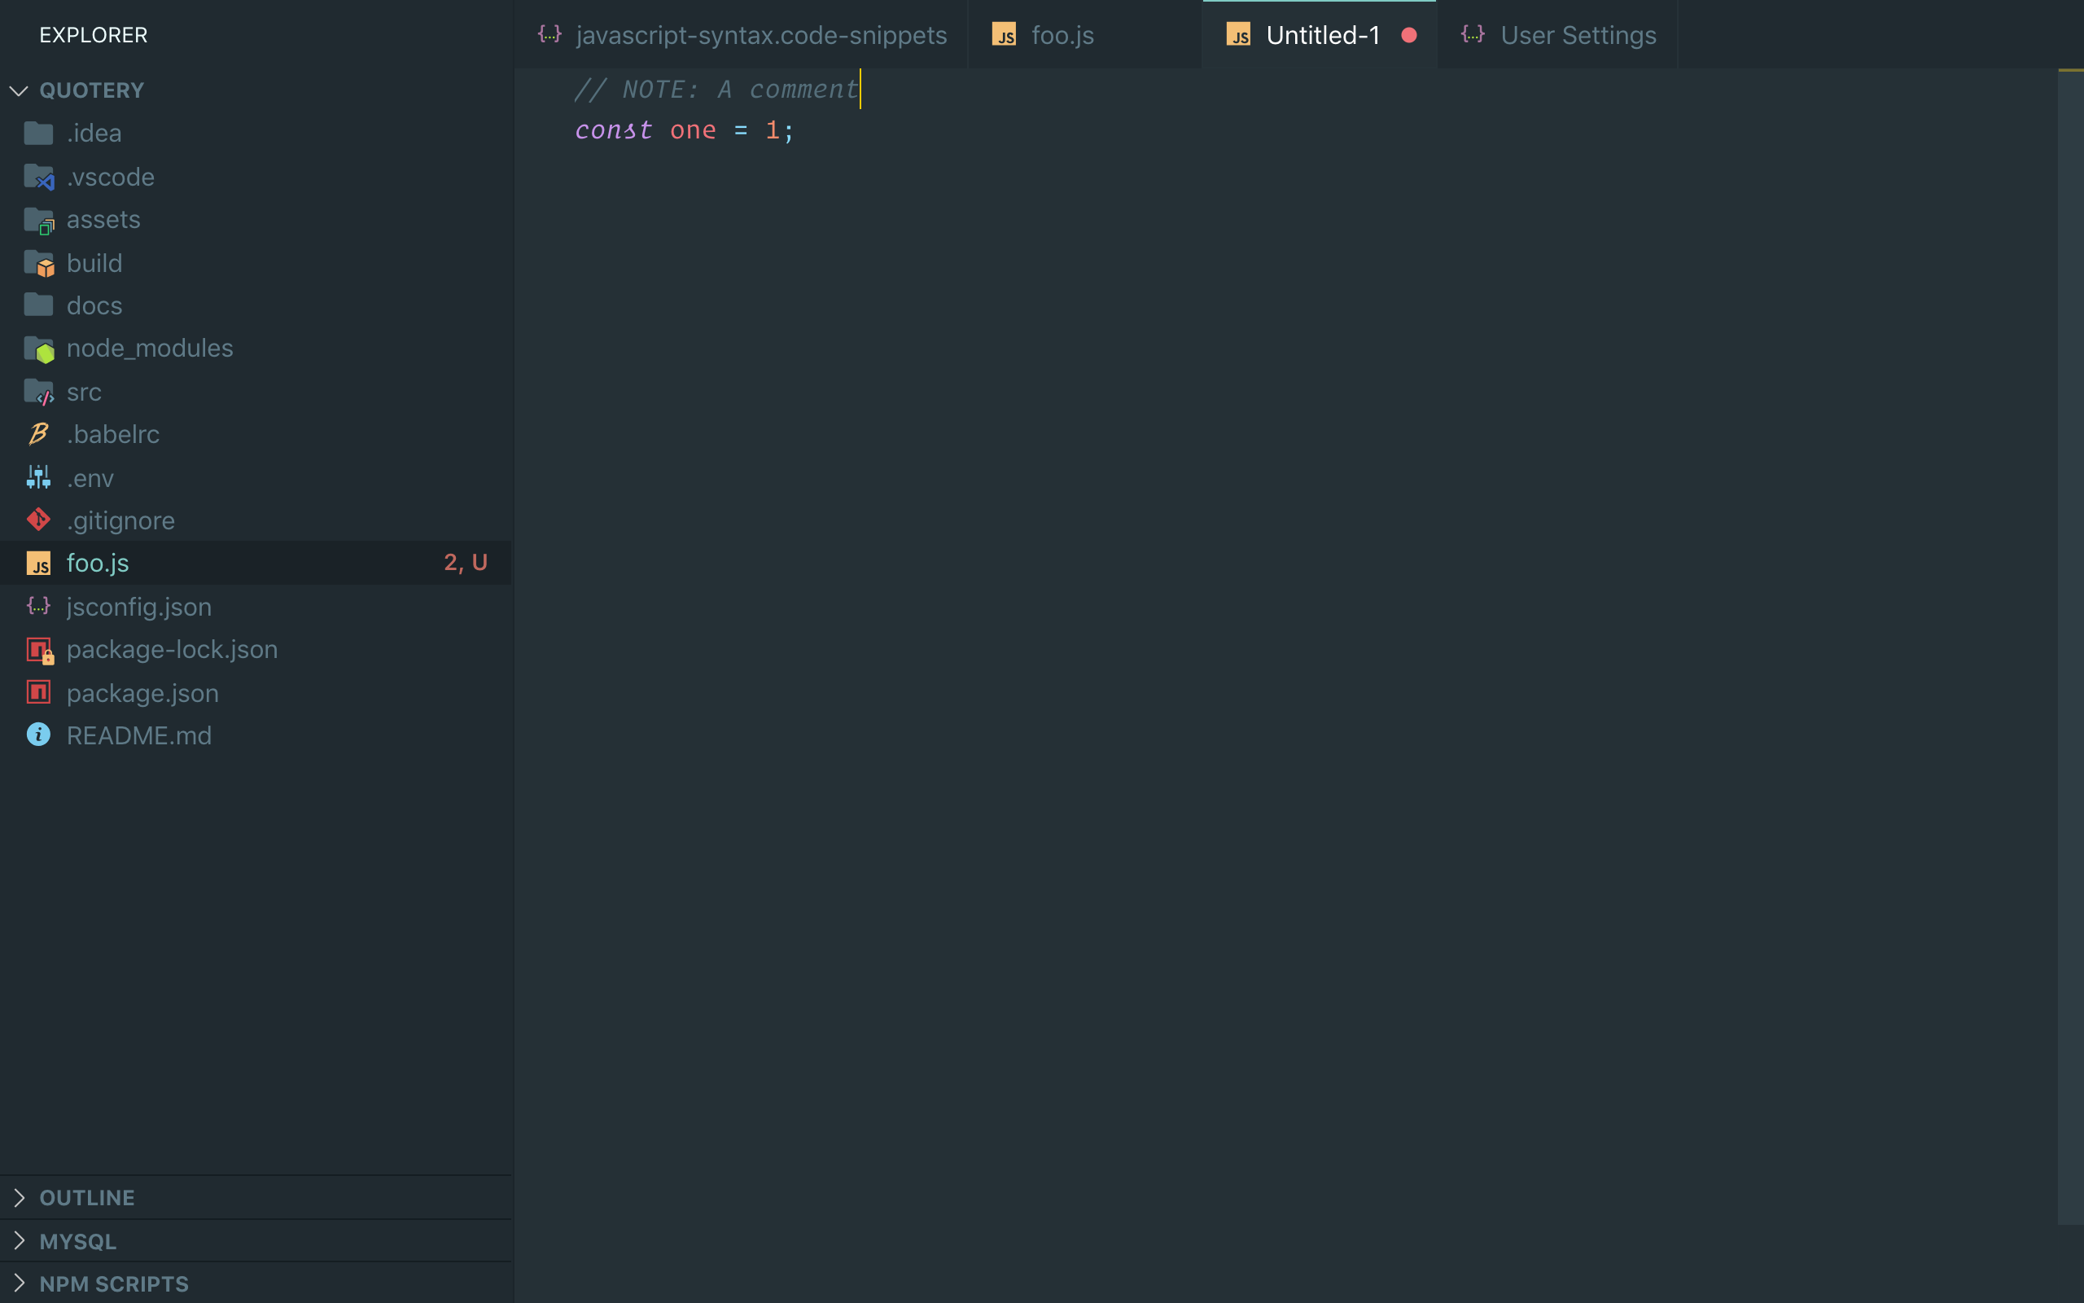
Task: Expand the assets folder
Action: coord(256,220)
